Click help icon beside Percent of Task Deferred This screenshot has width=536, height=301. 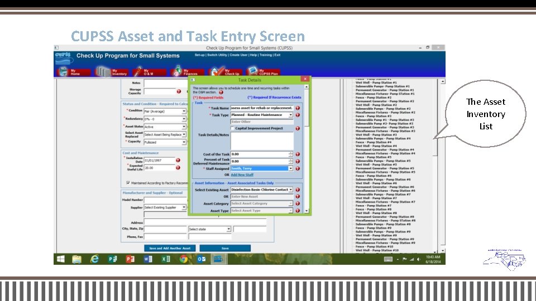(298, 162)
